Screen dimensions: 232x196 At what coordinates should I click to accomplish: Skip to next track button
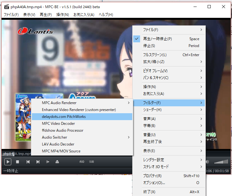click(38, 162)
